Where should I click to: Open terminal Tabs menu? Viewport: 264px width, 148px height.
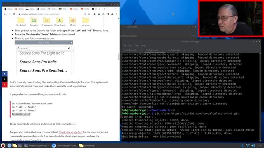point(137,46)
